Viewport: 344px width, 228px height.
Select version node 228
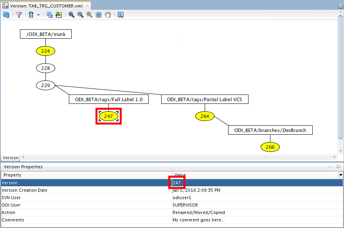point(46,68)
